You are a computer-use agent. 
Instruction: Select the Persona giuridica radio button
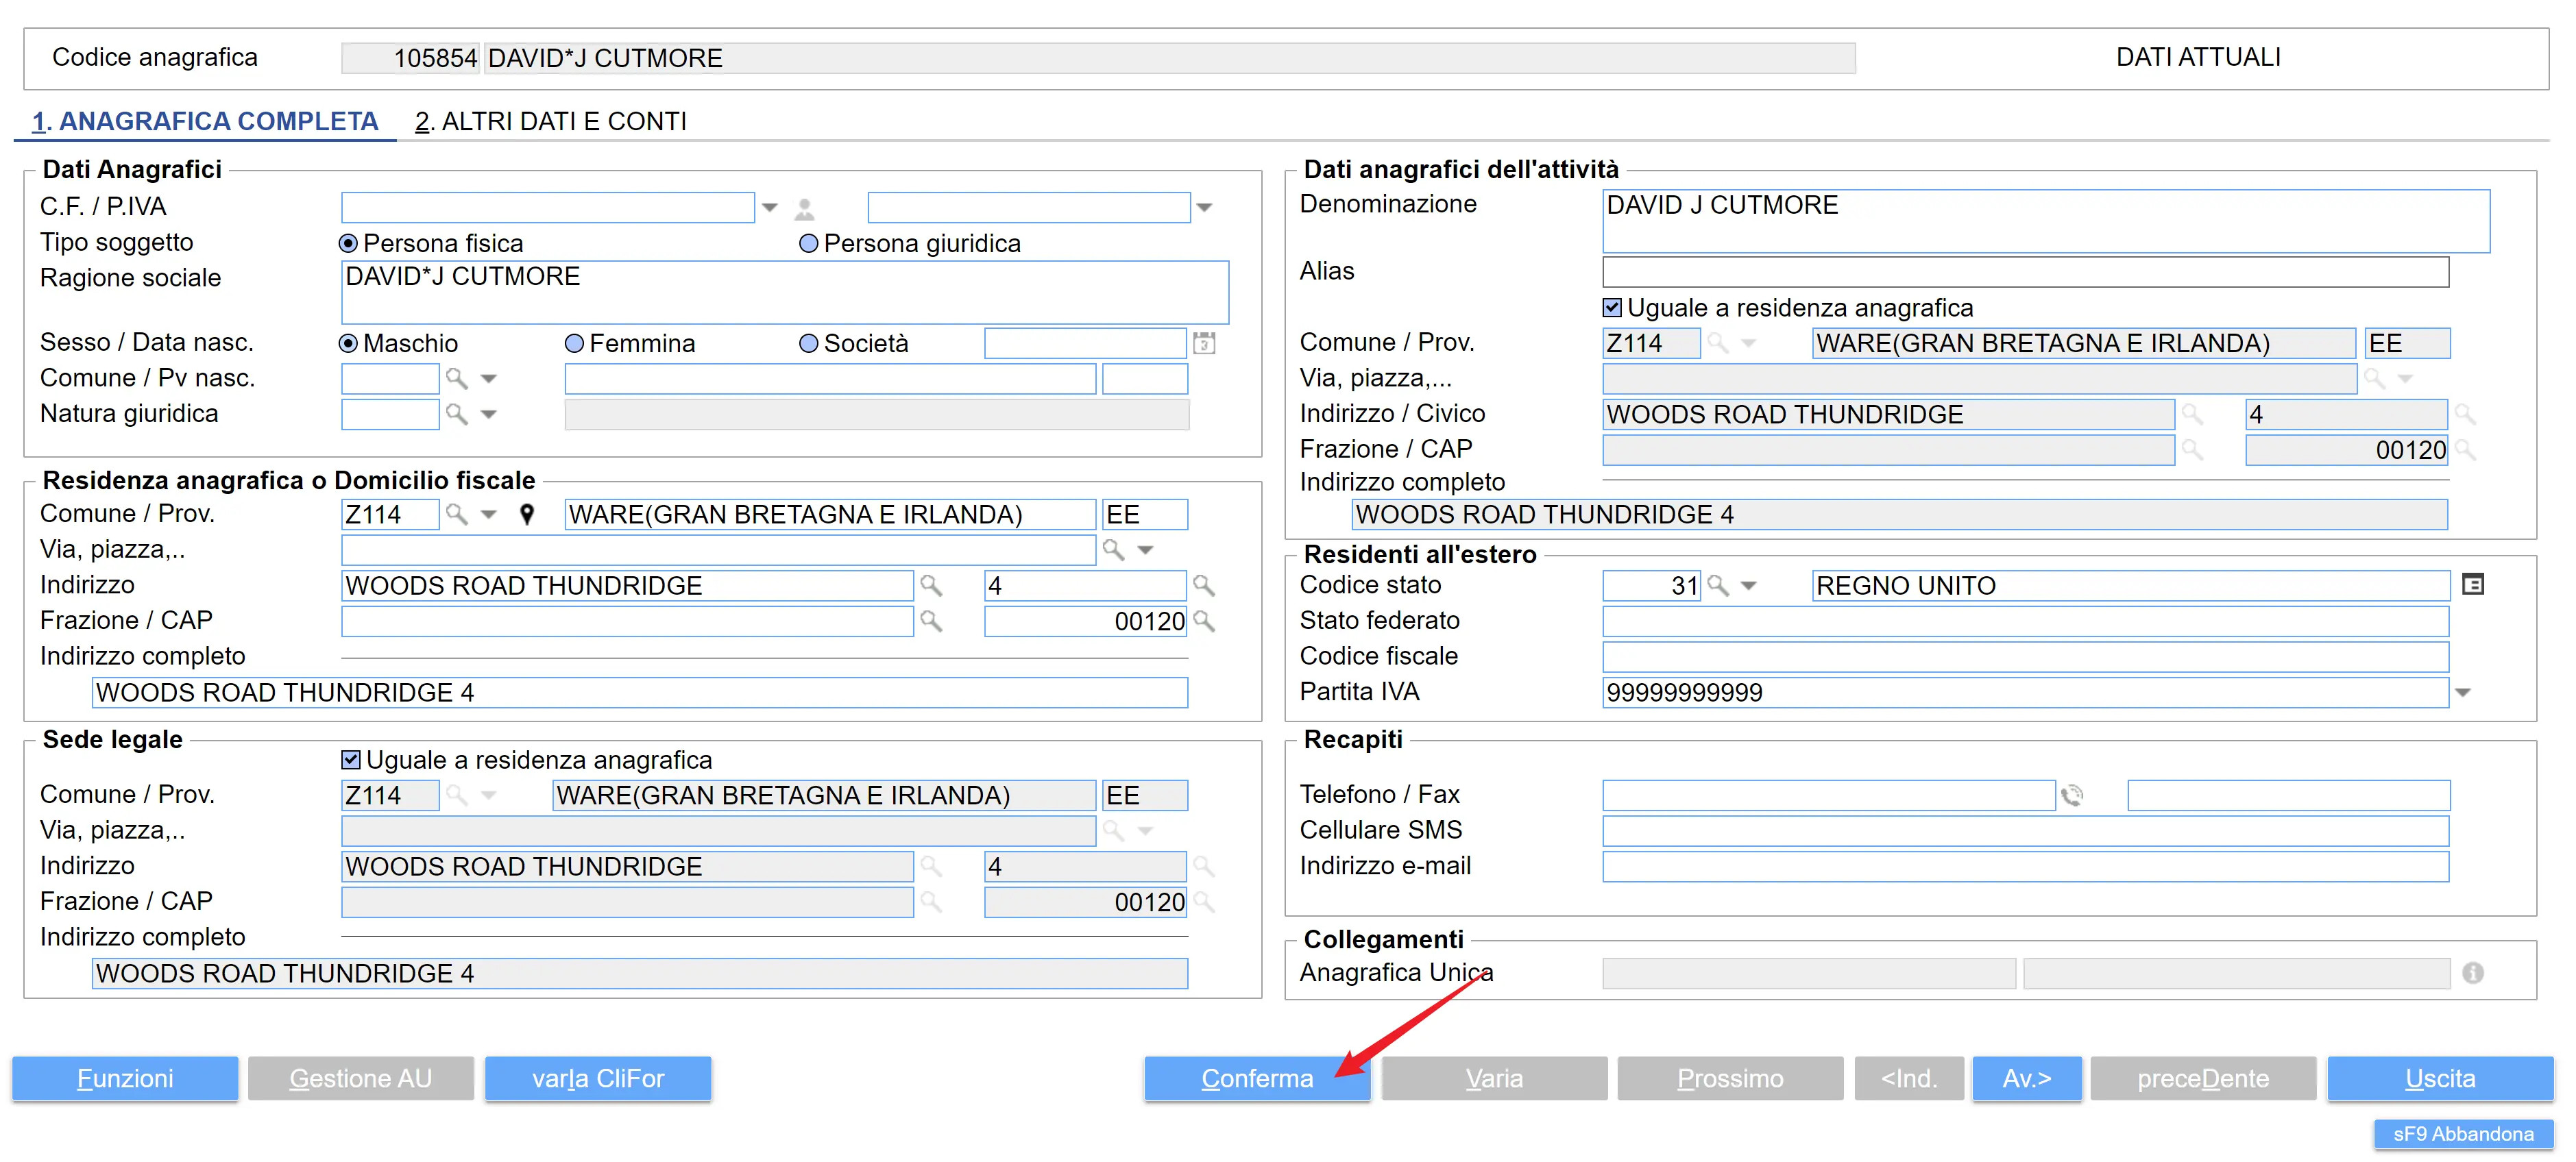pos(809,244)
